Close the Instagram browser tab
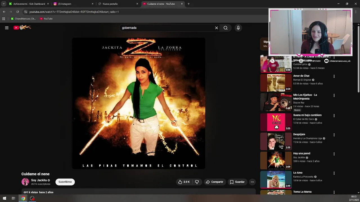The image size is (360, 202). (93, 4)
